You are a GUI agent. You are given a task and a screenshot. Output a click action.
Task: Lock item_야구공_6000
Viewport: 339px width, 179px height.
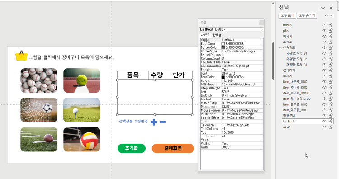point(330,110)
